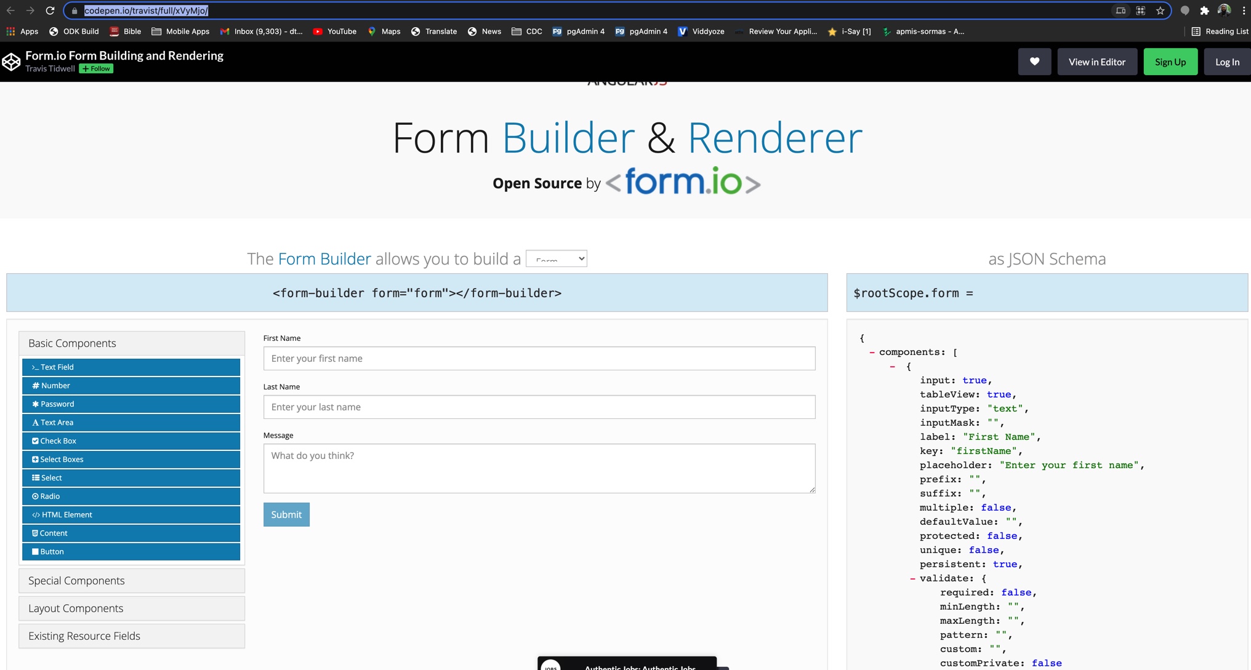Click the First Name input field

pyautogui.click(x=539, y=358)
